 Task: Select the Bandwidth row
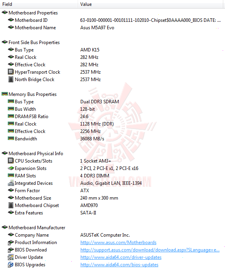click(112, 139)
